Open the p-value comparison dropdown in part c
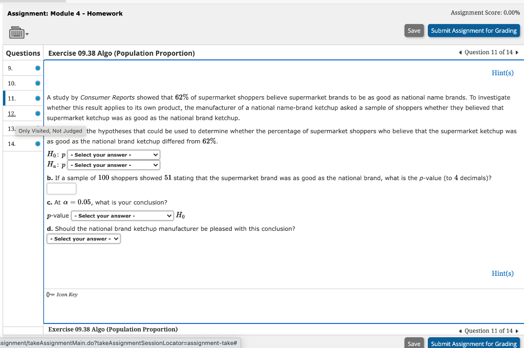 (x=122, y=215)
